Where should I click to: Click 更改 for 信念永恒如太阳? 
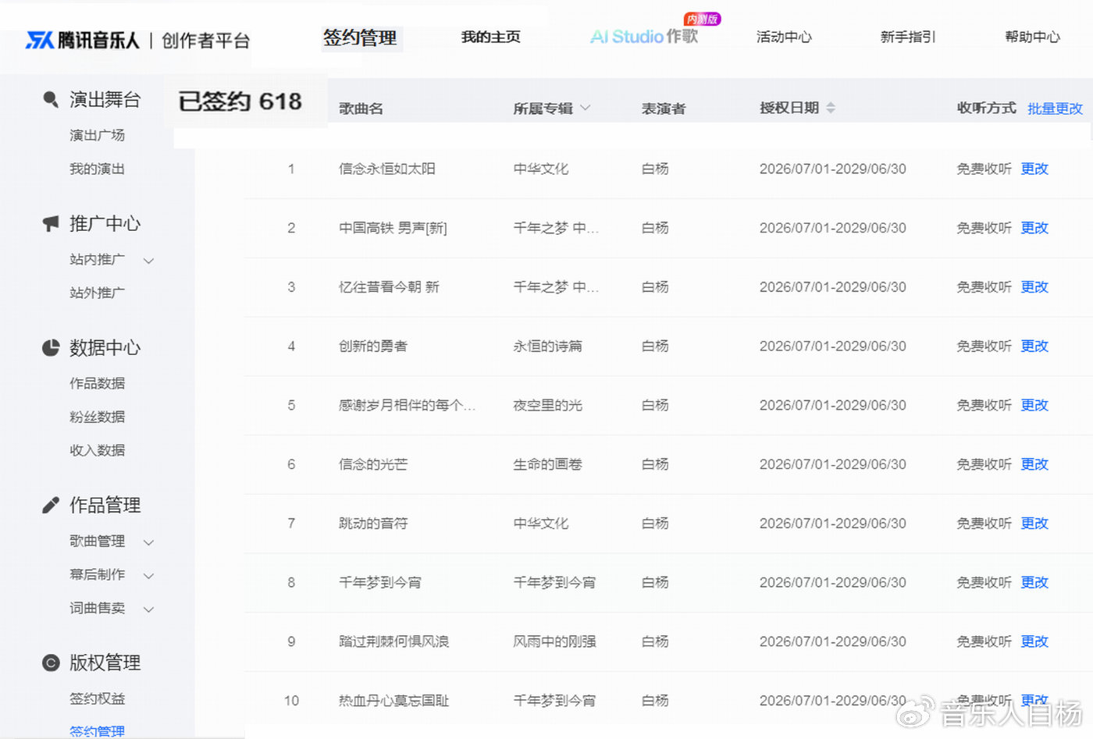pyautogui.click(x=1034, y=169)
